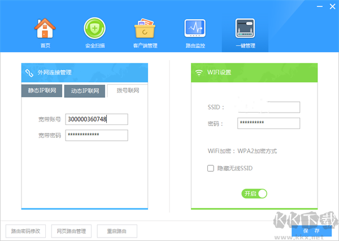This screenshot has height=241, width=339.
Task: Select the 拨号联网 tab
Action: click(x=128, y=91)
